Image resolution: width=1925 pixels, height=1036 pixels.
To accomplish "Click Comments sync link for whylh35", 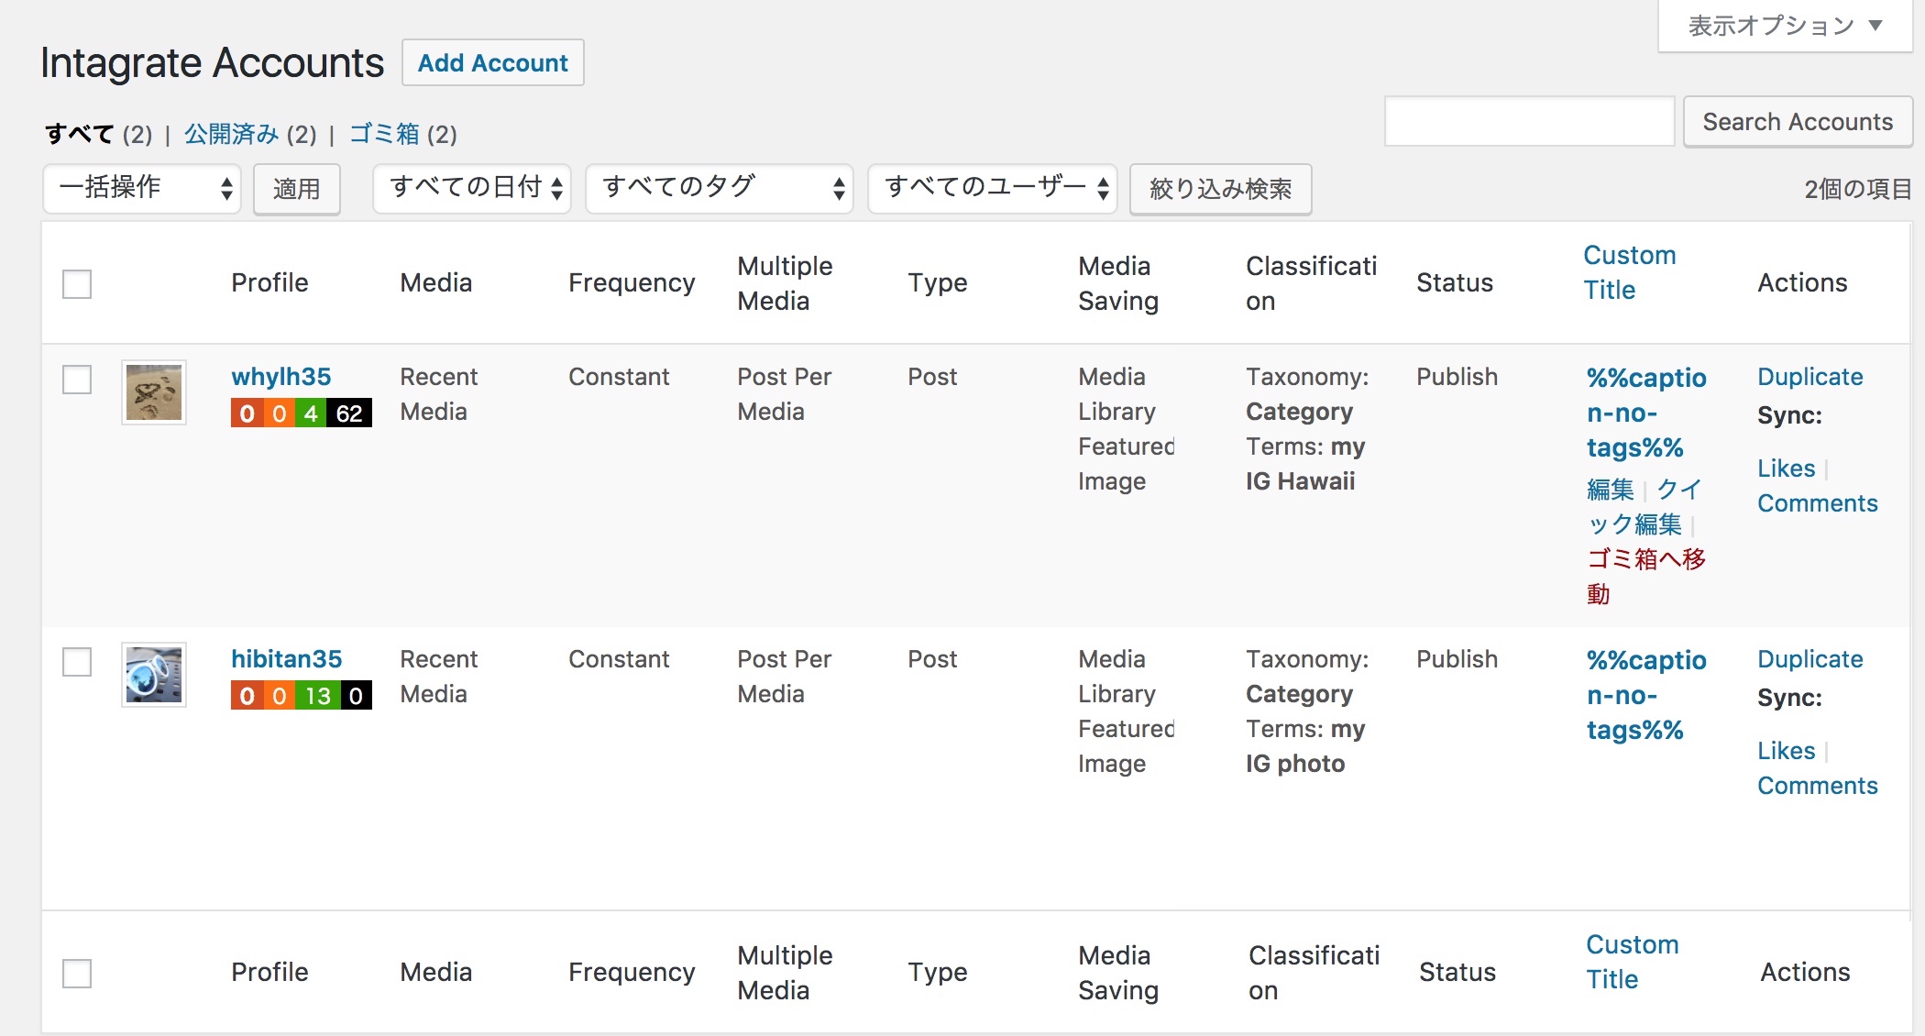I will (1817, 503).
